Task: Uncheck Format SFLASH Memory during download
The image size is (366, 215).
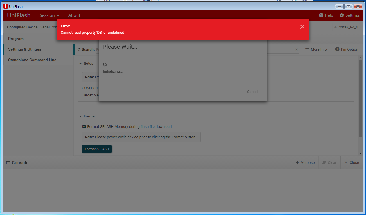Action: (84, 127)
